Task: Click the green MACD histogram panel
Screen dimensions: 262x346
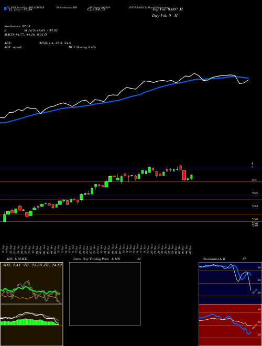Action: pos(31,325)
